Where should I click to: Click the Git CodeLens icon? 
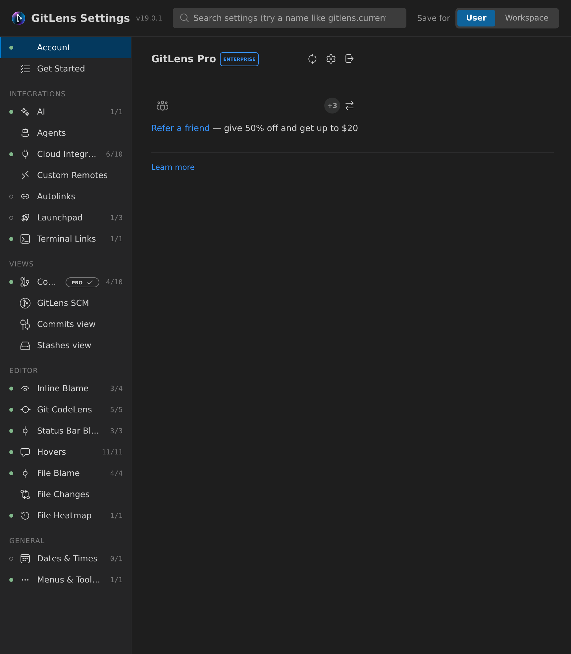25,410
